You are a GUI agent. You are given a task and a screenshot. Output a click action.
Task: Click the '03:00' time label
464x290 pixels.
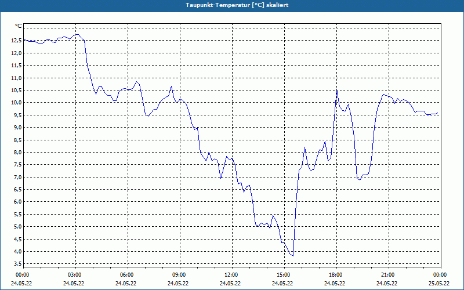coord(75,275)
